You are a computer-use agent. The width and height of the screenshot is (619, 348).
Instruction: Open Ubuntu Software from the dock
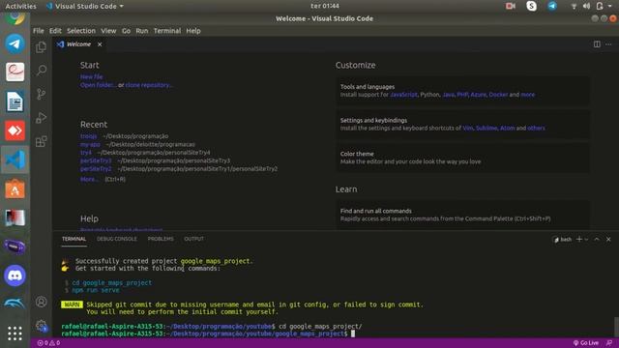coord(15,189)
